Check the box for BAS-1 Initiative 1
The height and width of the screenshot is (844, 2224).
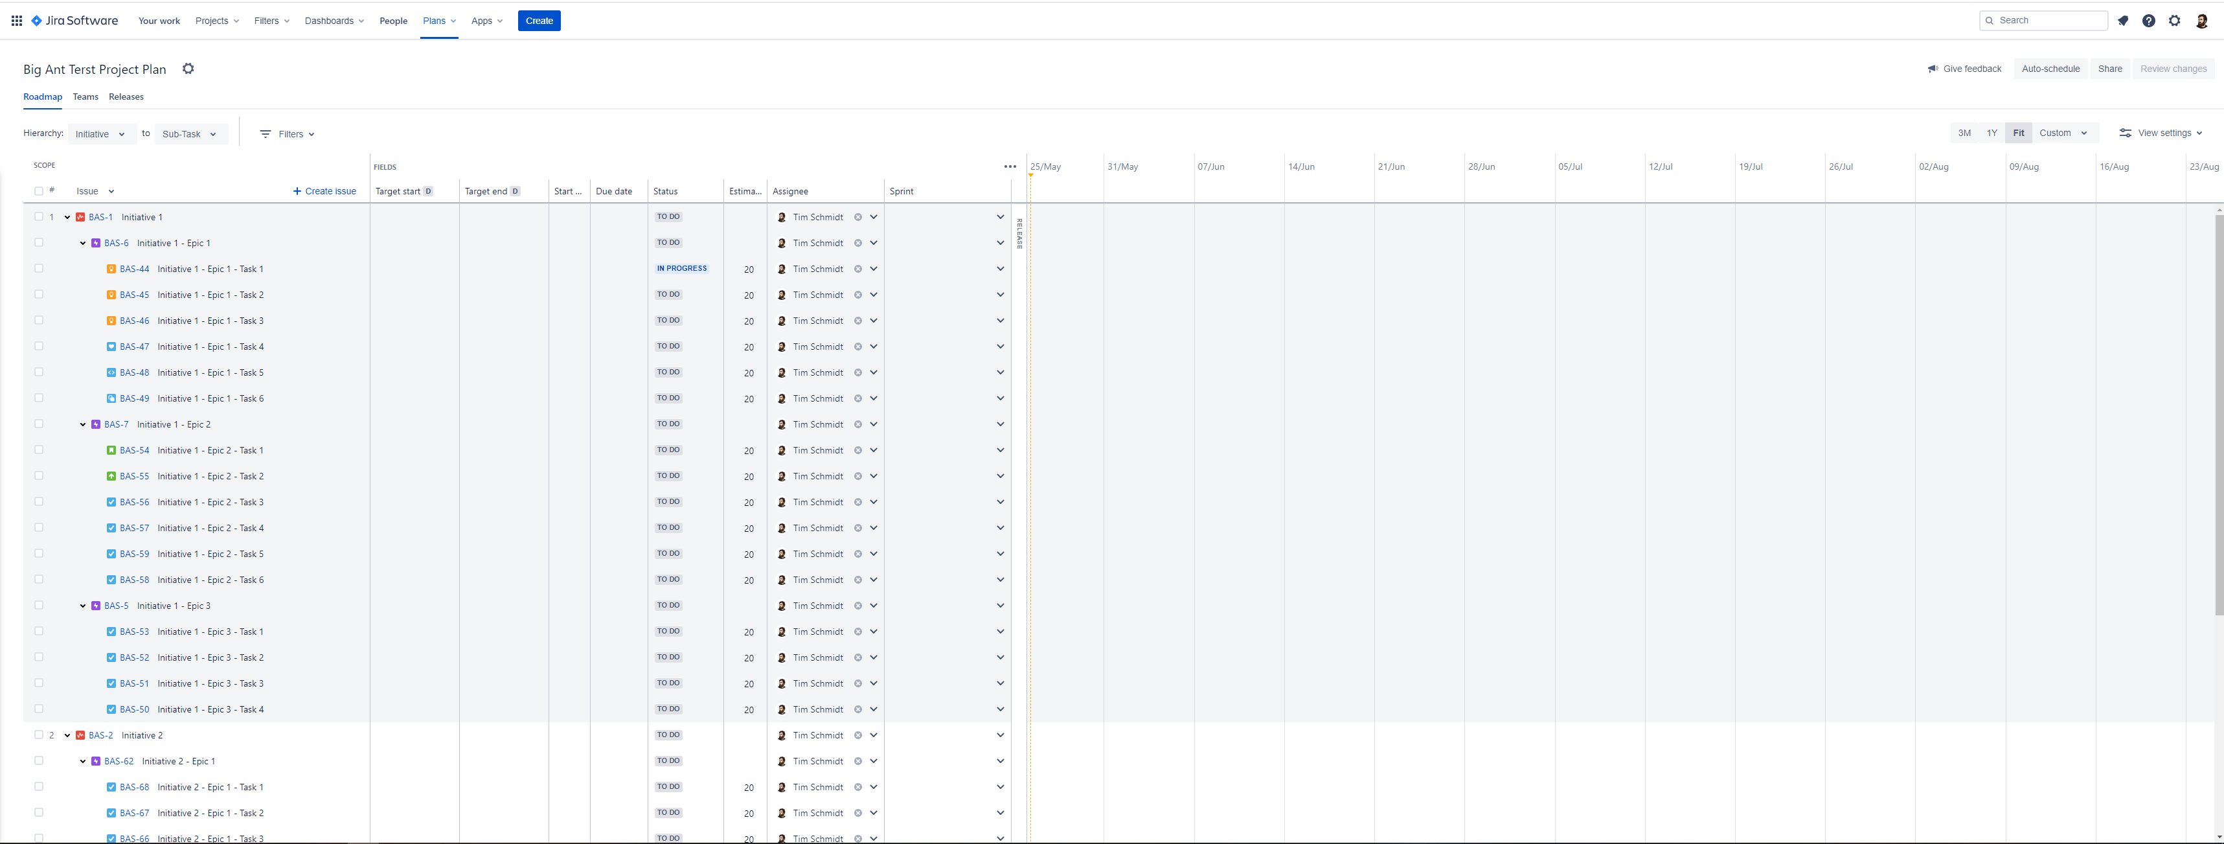[39, 217]
